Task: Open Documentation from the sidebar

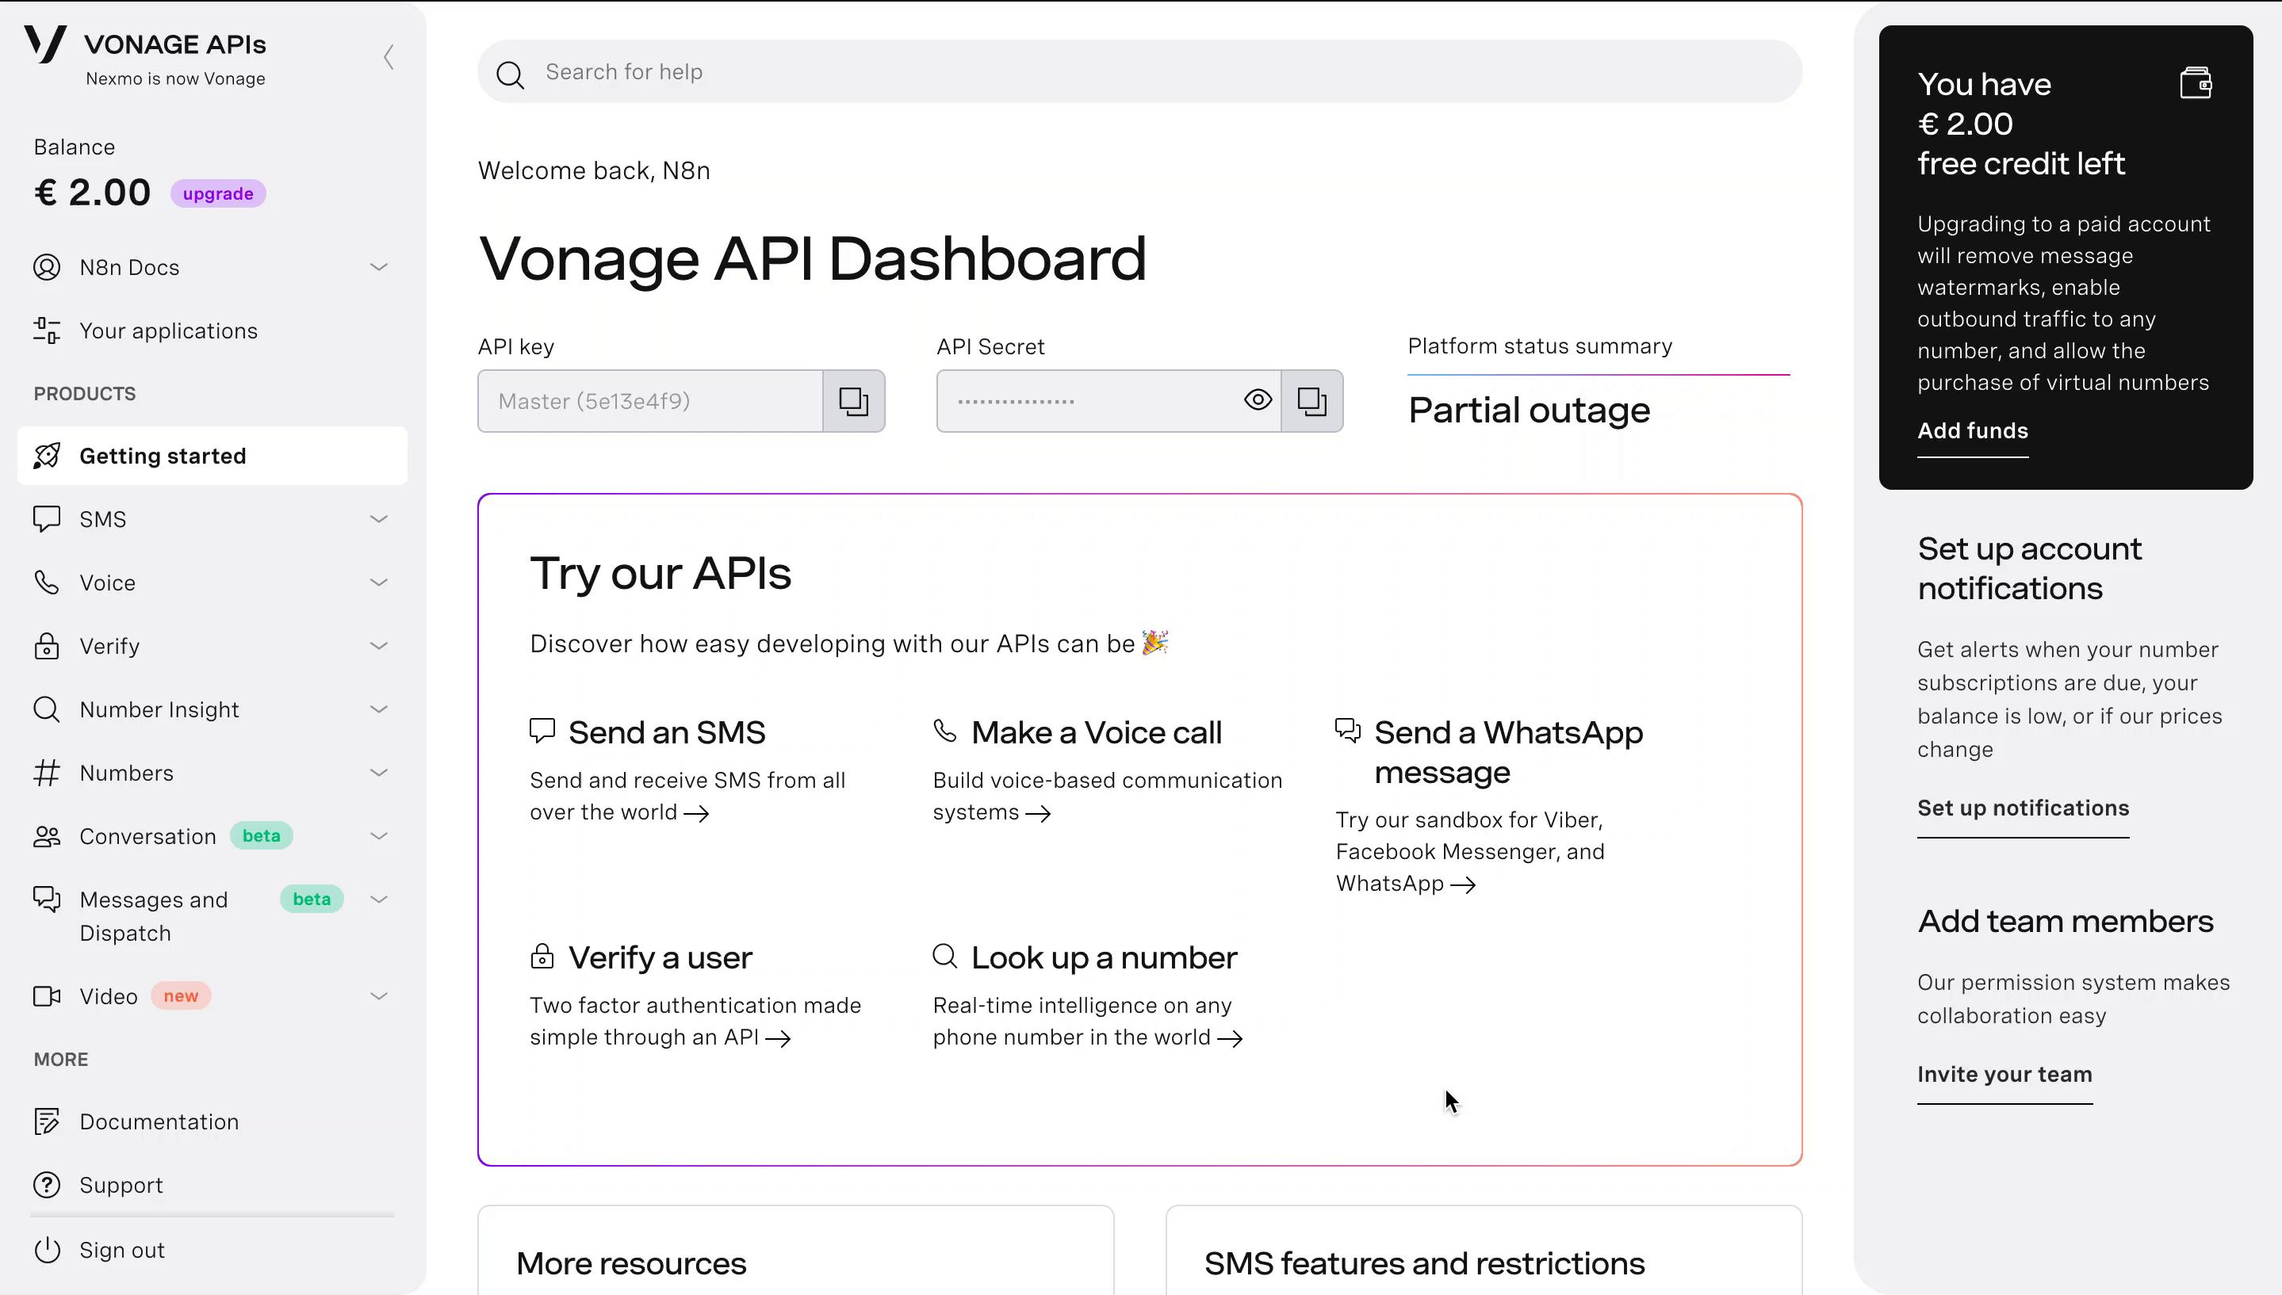Action: point(159,1121)
